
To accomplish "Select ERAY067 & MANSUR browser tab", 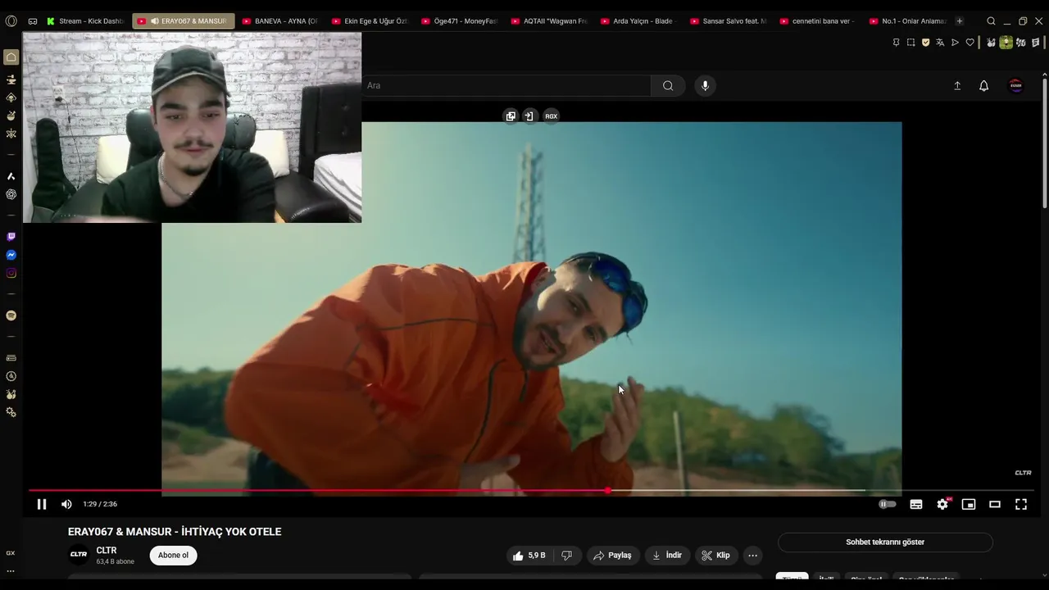I will click(184, 21).
